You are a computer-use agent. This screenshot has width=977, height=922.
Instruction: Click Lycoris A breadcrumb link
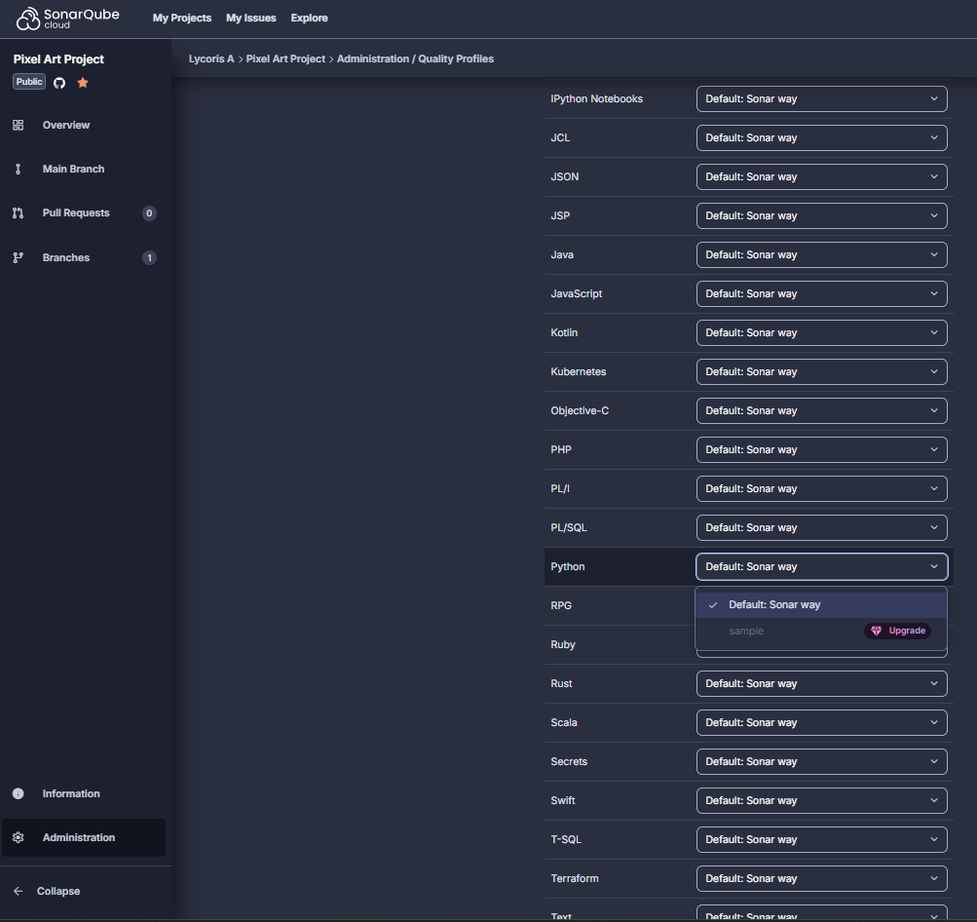click(211, 58)
